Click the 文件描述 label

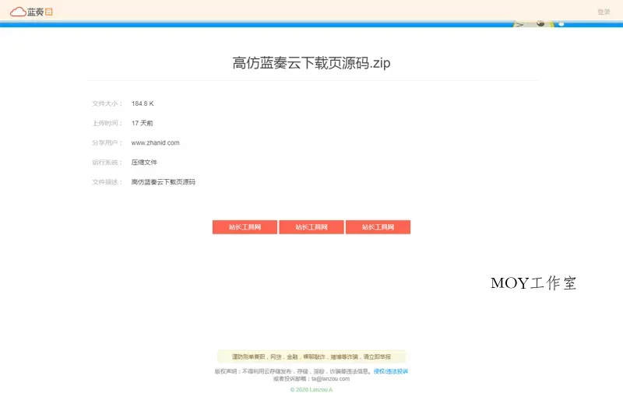[x=107, y=182]
